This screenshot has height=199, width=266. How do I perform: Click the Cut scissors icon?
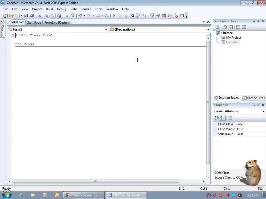coord(39,16)
